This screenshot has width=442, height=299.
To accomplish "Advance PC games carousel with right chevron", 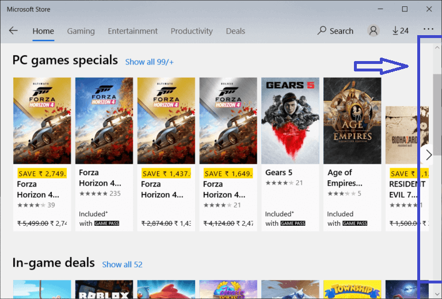I will (429, 154).
